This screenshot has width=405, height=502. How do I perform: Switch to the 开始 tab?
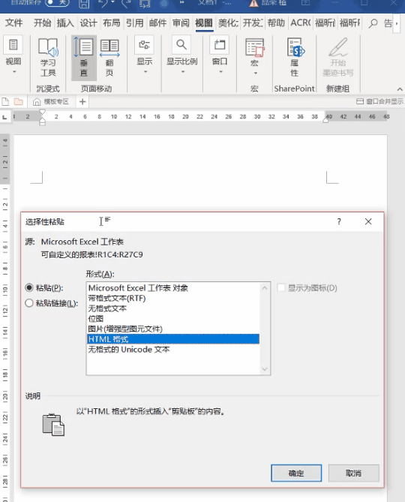[42, 23]
